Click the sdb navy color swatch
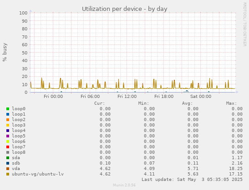The height and width of the screenshot is (190, 249). 8,163
